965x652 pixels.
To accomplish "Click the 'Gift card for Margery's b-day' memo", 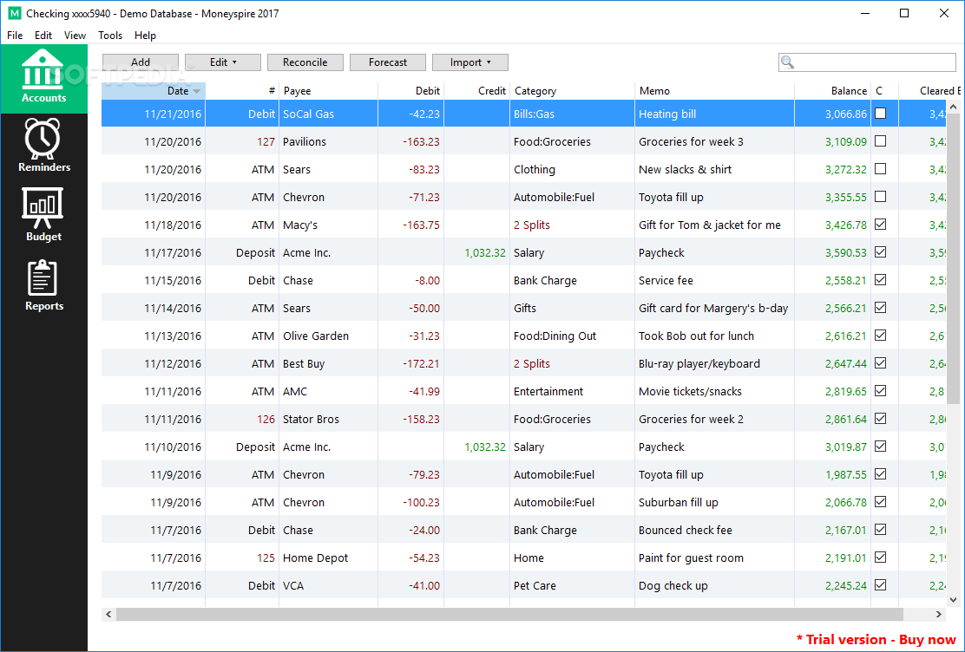I will coord(713,308).
